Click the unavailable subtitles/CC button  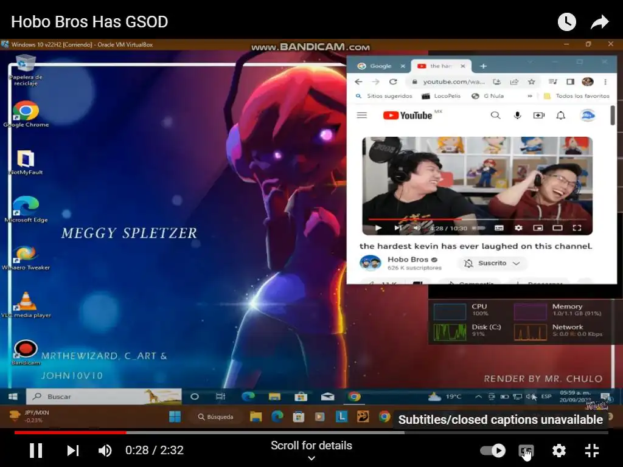tap(526, 451)
